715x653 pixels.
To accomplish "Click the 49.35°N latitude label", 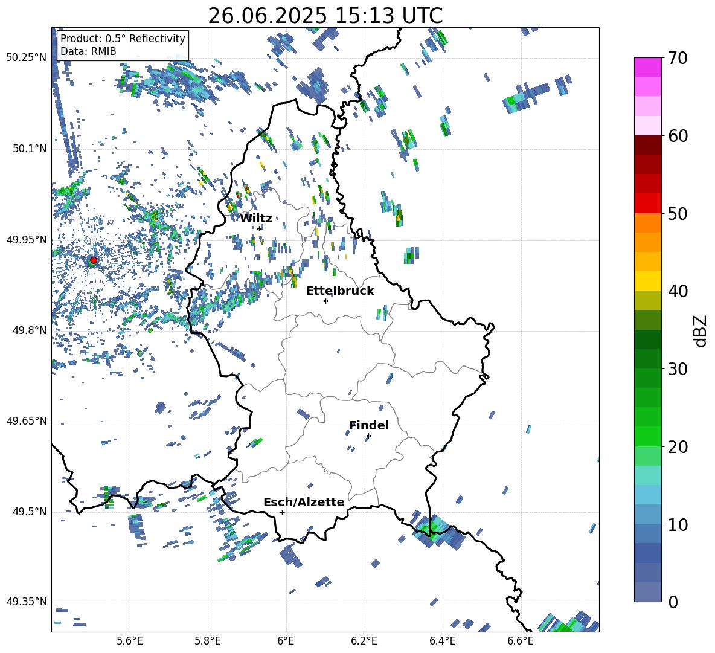I will [27, 602].
